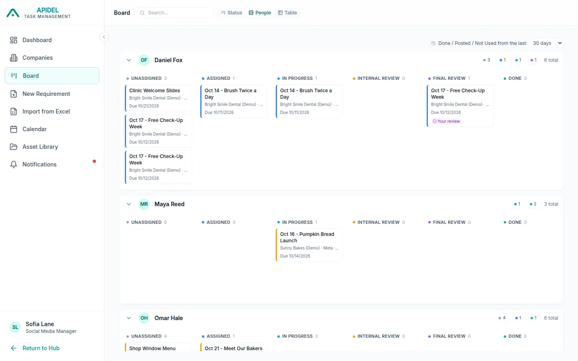Click the DF avatar for Daniel Fox
This screenshot has width=578, height=361.
click(144, 60)
